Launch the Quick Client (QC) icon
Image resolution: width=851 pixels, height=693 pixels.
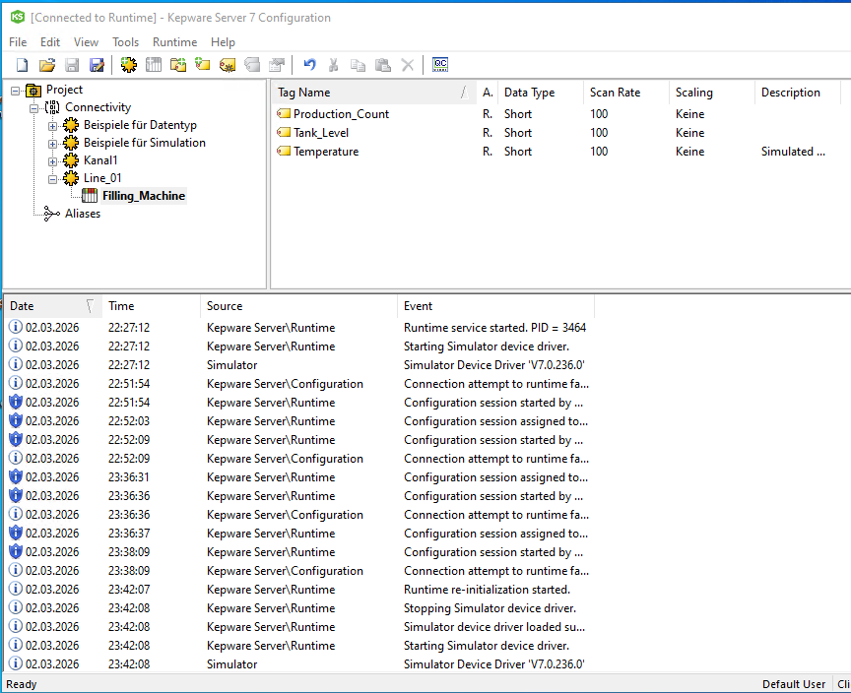click(x=440, y=65)
